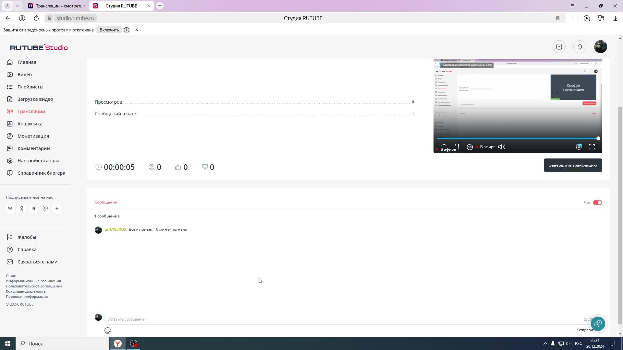This screenshot has height=350, width=623.
Task: Open the Odnoklassniki social icon
Action: tap(22, 208)
